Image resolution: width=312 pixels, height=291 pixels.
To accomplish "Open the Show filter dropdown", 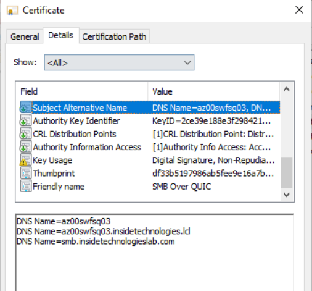I will point(119,62).
